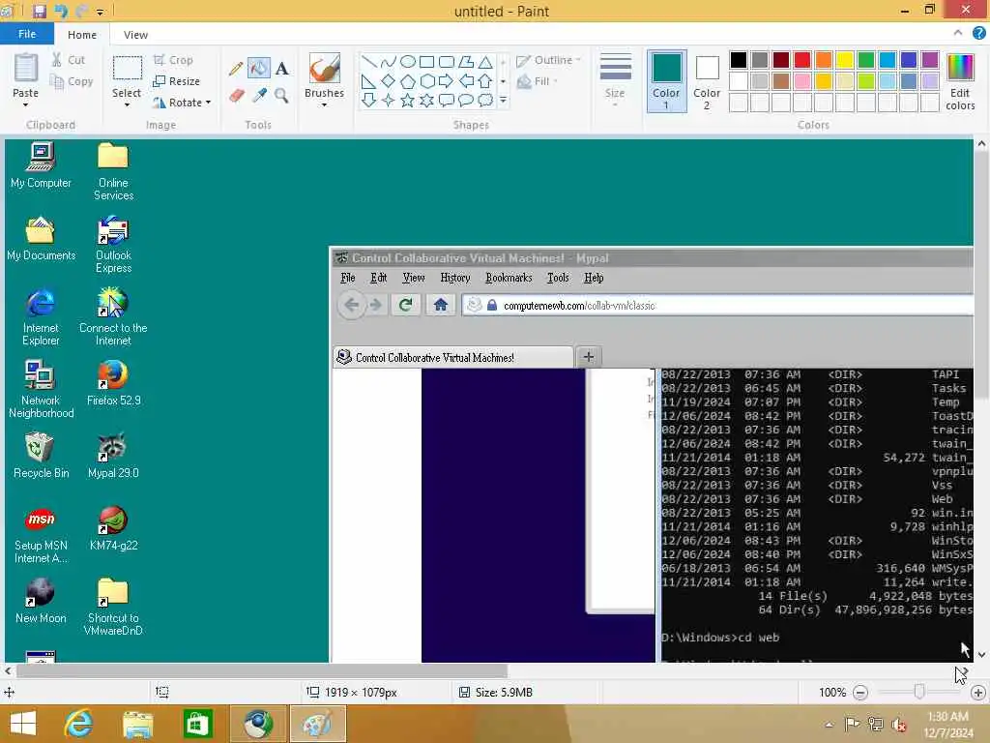Click the Cut command
Viewport: 990px width, 743px height.
tap(69, 60)
